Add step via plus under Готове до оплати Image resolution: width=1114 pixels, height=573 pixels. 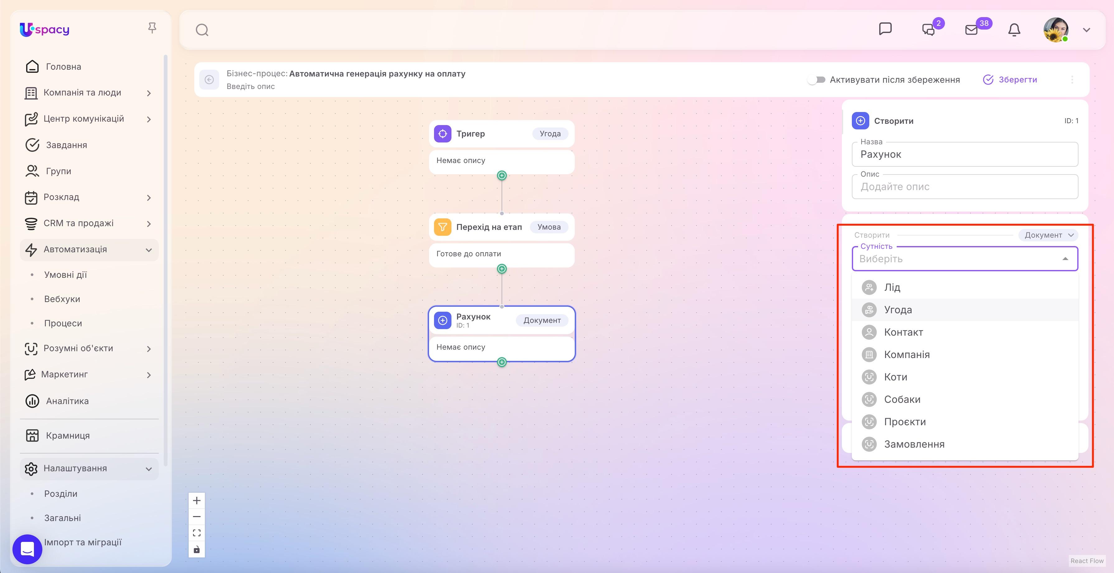[x=502, y=269]
